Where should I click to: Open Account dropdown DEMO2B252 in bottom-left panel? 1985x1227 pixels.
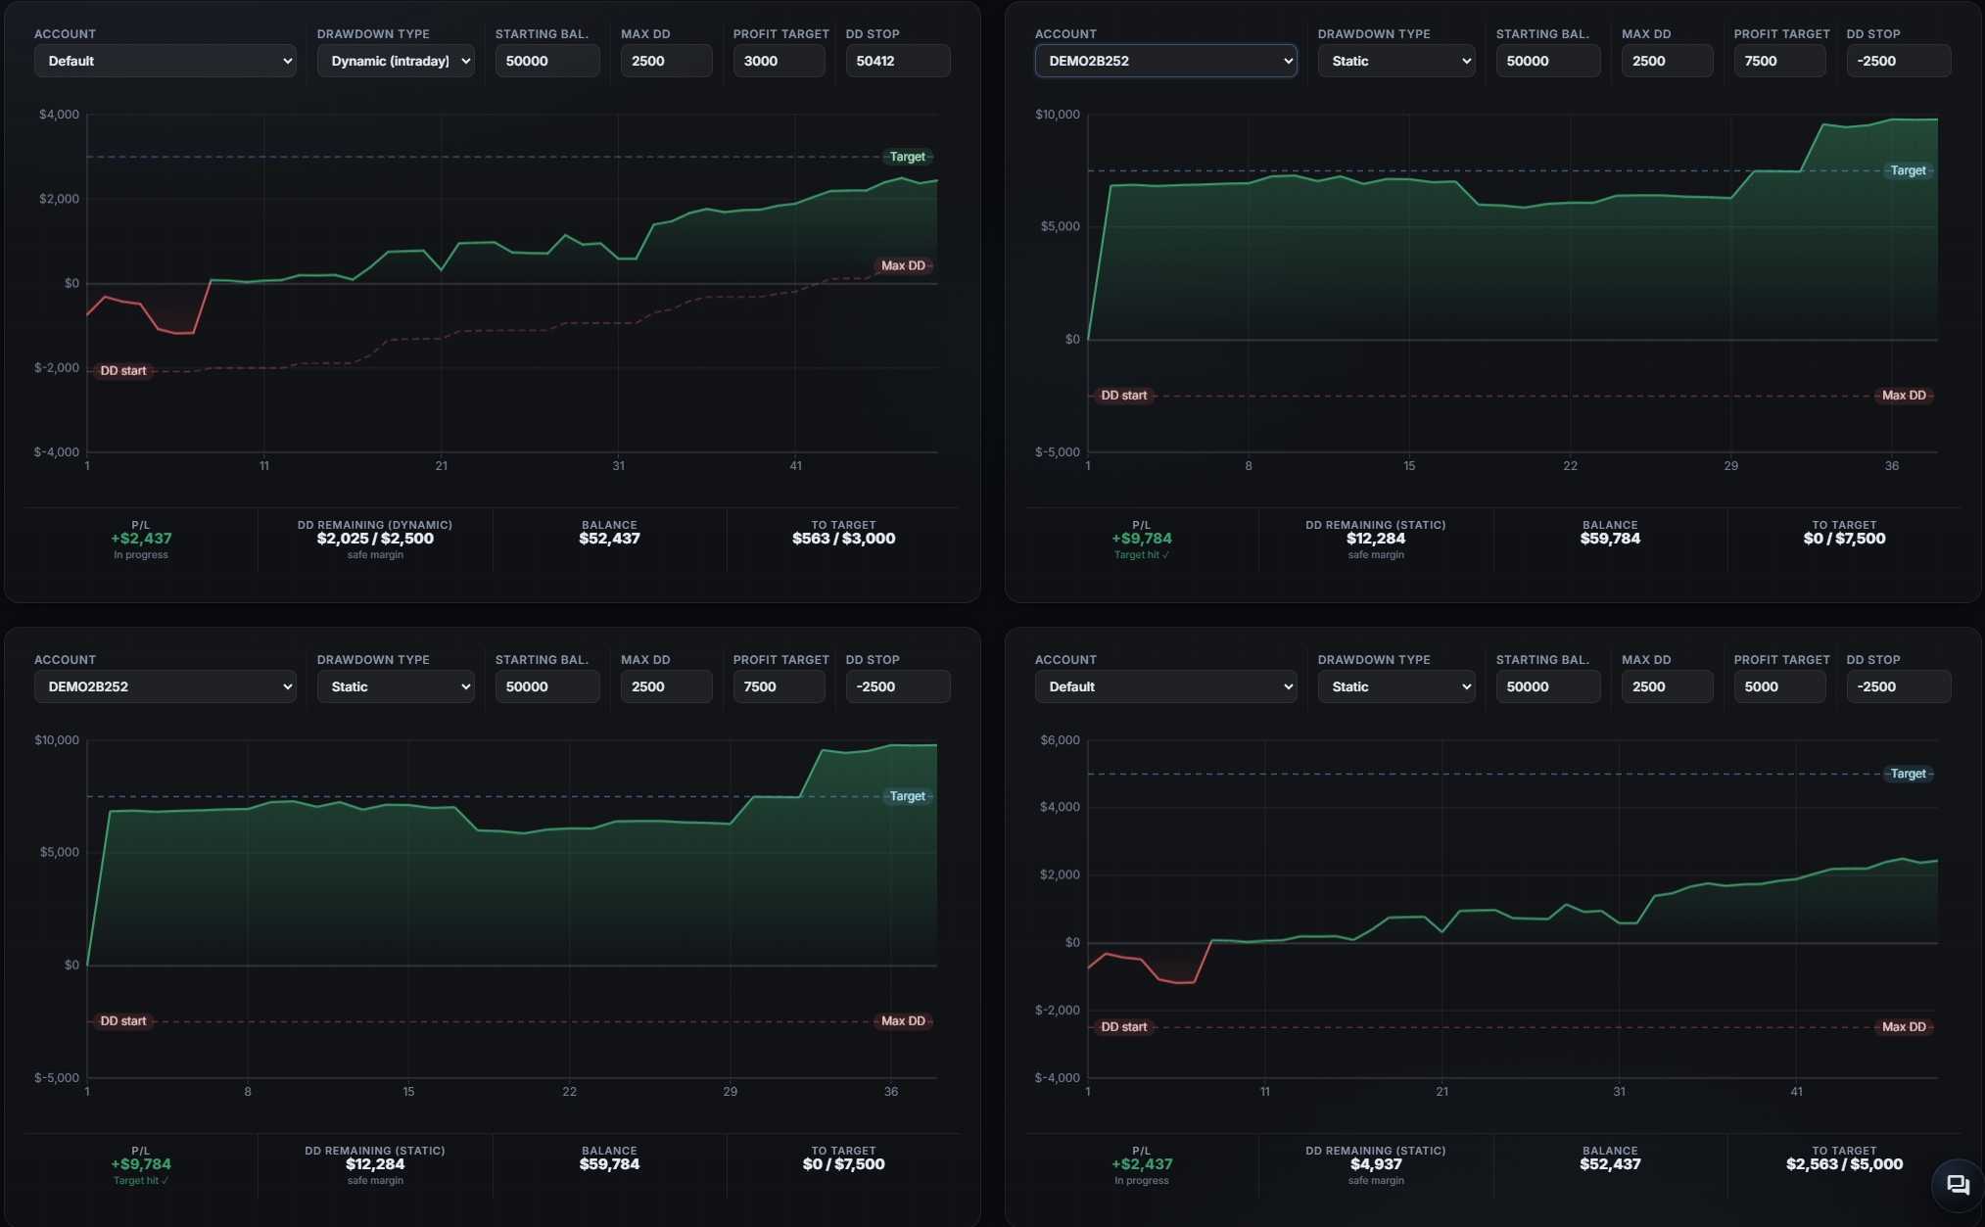point(165,686)
